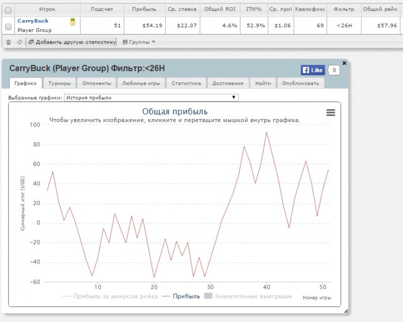
Task: Click the trash delete icon below the table
Action: (x=9, y=42)
